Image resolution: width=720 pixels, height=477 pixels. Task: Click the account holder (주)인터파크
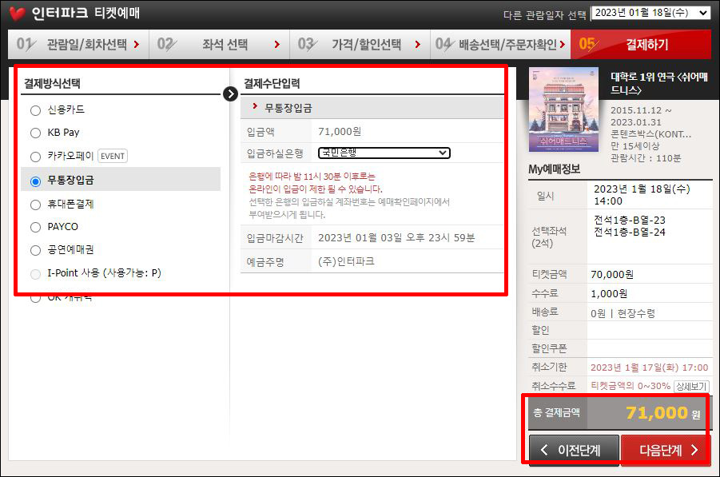coord(346,261)
